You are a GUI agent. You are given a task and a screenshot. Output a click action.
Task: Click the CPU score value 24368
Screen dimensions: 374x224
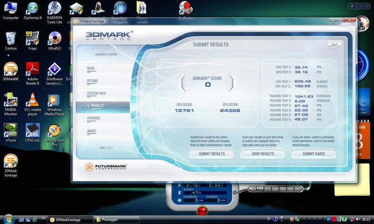click(230, 111)
